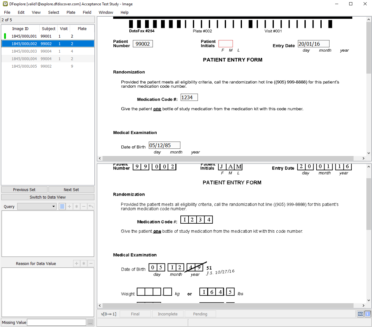372x327 pixels.
Task: Click the query asterisk edit icon
Action: point(77,206)
